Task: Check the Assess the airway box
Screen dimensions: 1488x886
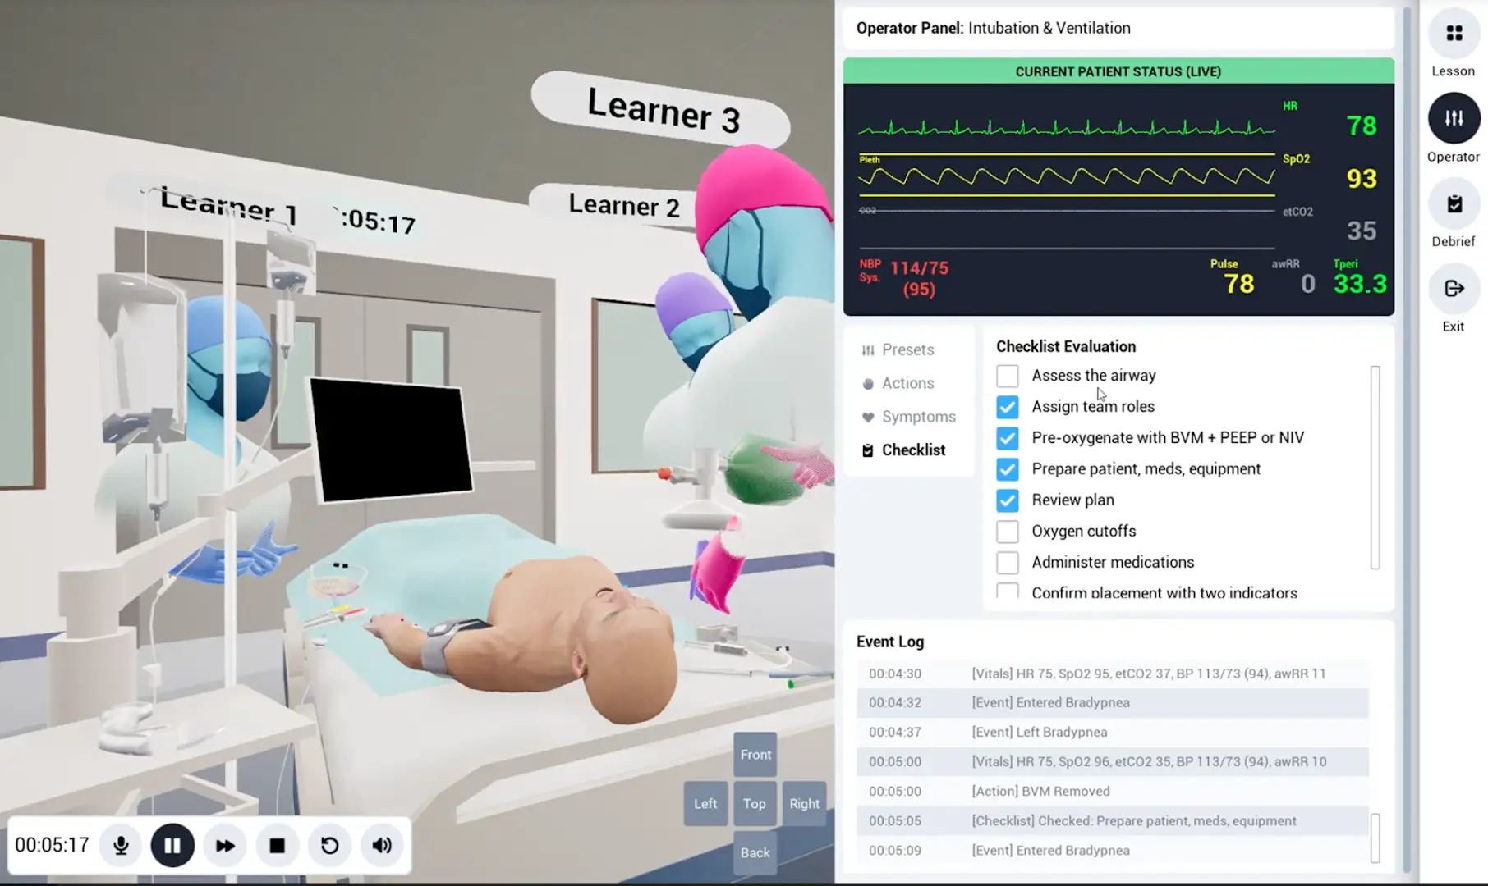Action: coord(1008,376)
